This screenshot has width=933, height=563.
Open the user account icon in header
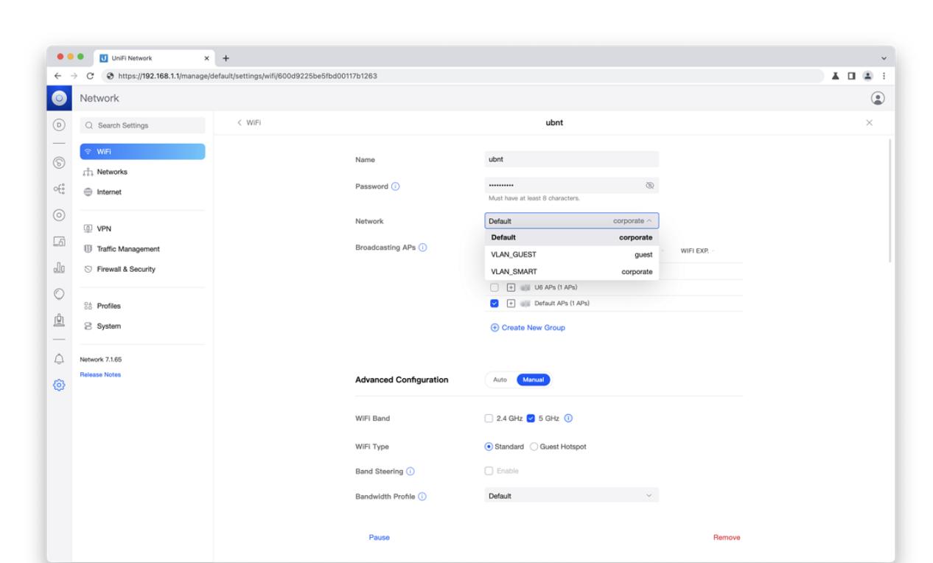877,99
